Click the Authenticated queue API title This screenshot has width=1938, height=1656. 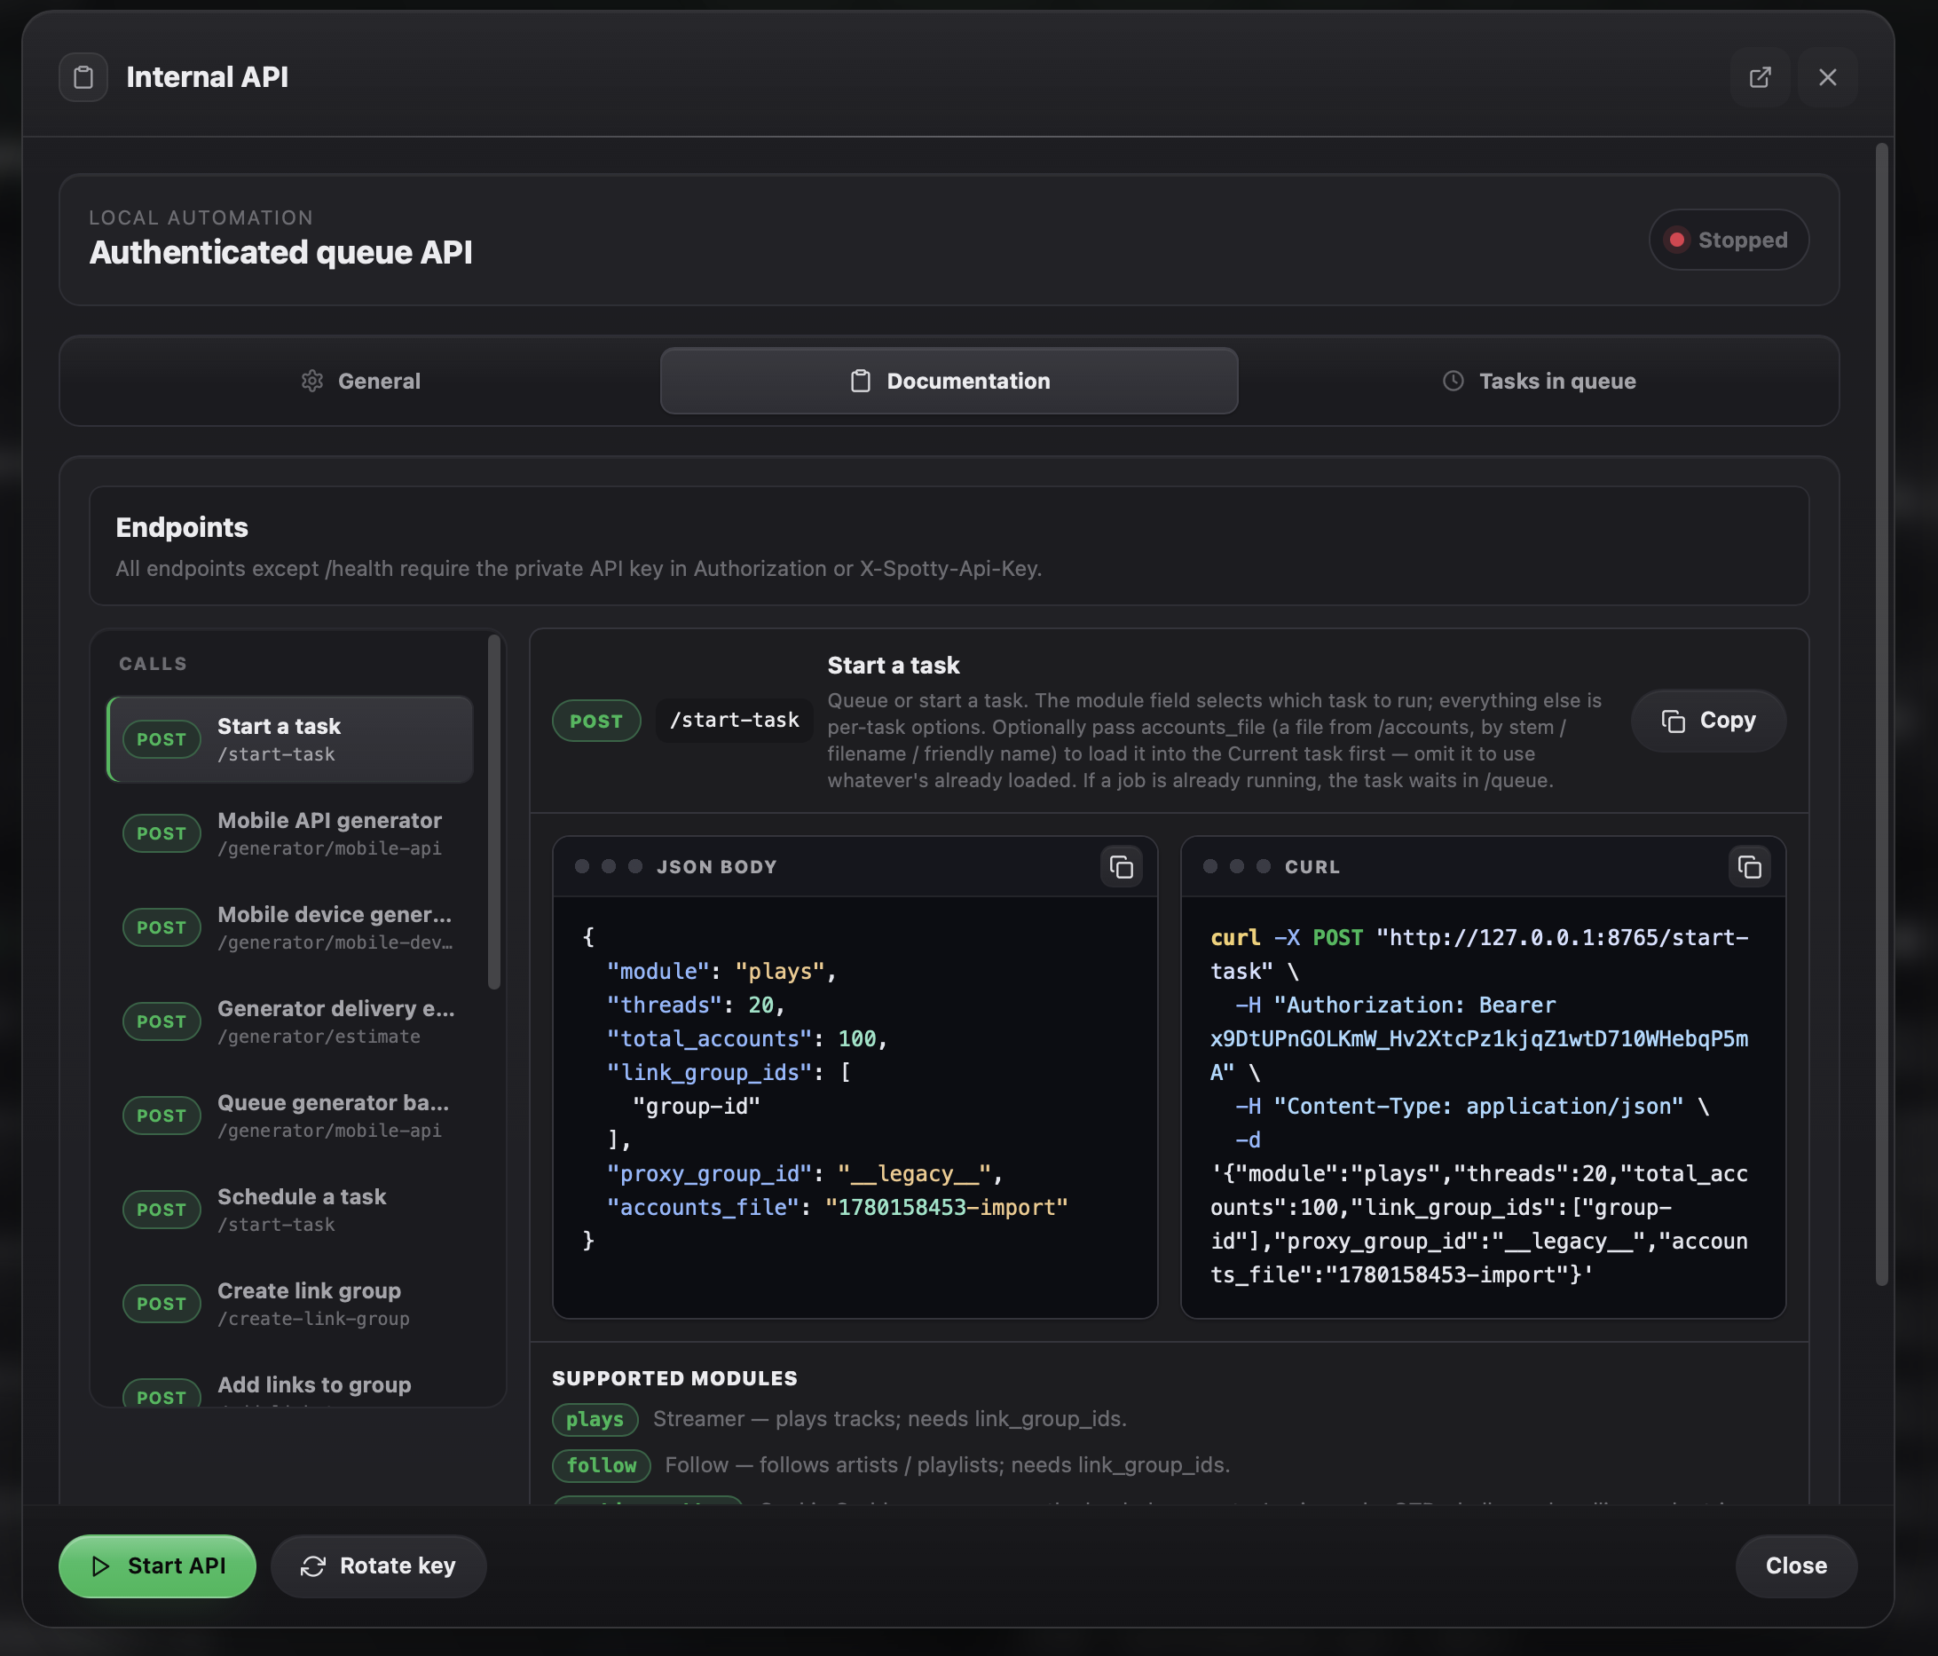280,253
